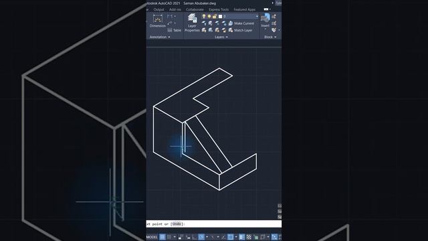
Task: Click layer Unlock icon beside Match Layer
Action: pos(224,30)
